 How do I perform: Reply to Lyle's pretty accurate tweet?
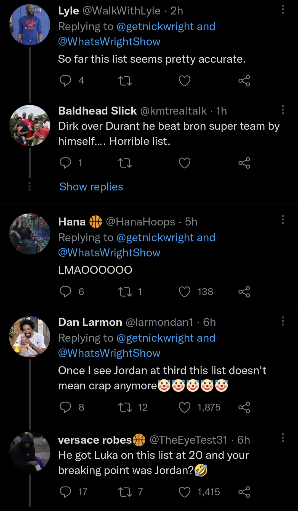click(x=65, y=81)
